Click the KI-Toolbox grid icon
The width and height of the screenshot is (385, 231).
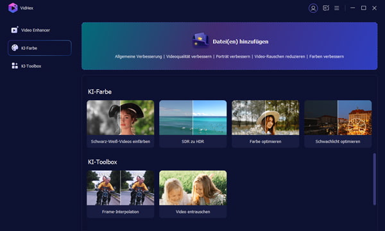[x=15, y=66]
